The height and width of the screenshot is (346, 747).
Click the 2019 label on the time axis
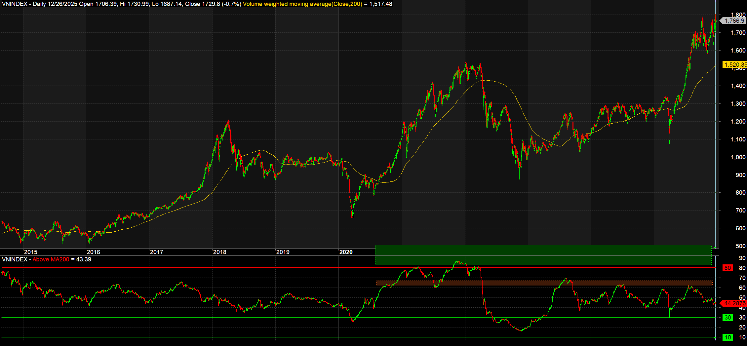click(x=283, y=252)
